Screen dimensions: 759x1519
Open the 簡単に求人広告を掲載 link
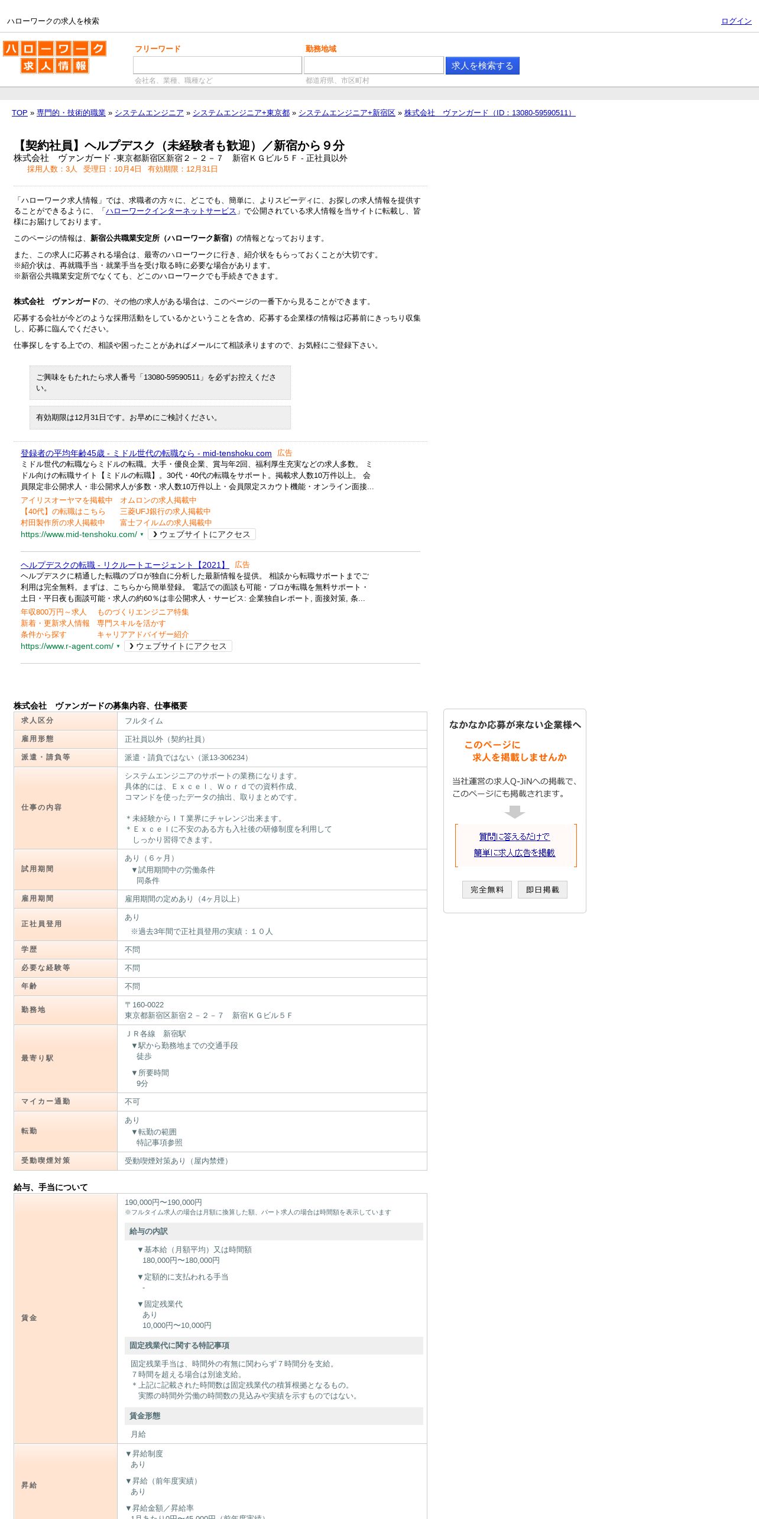coord(514,852)
